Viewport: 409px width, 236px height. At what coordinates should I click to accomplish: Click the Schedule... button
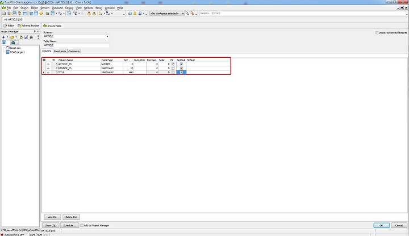tap(70, 226)
